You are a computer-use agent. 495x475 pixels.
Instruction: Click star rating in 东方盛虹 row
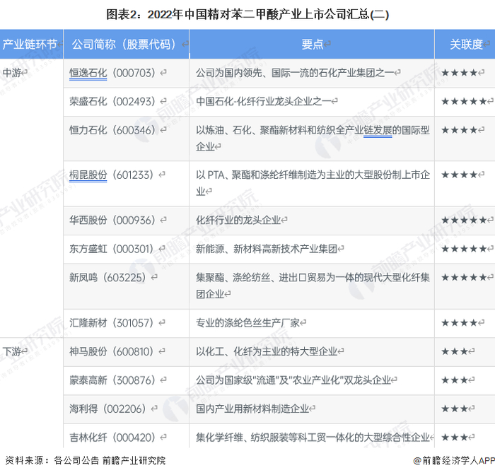point(464,249)
